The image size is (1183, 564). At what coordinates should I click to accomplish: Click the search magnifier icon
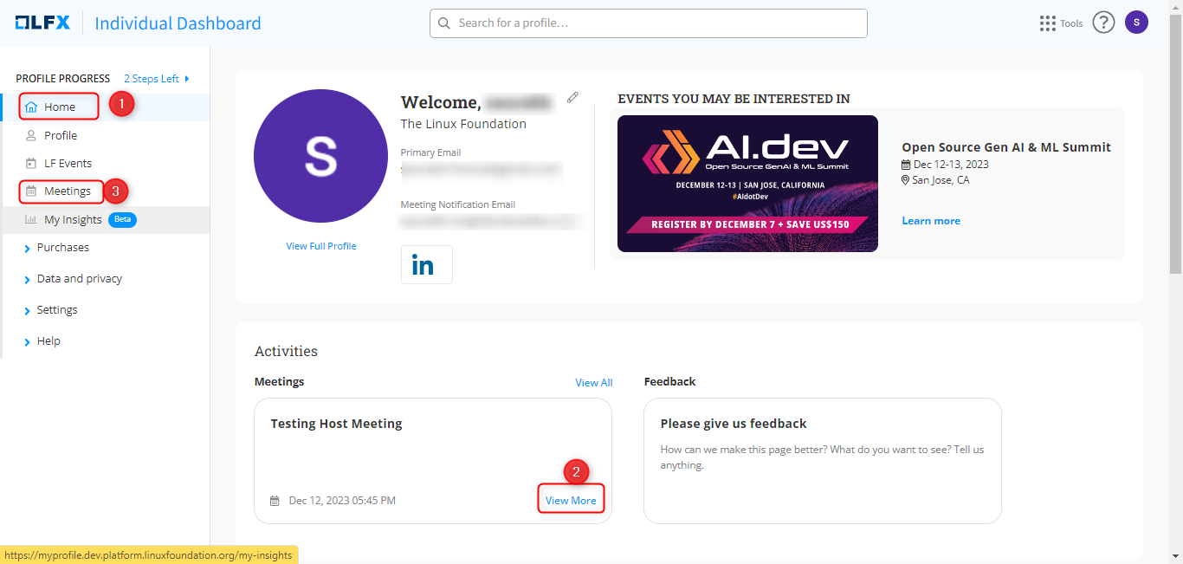[444, 23]
